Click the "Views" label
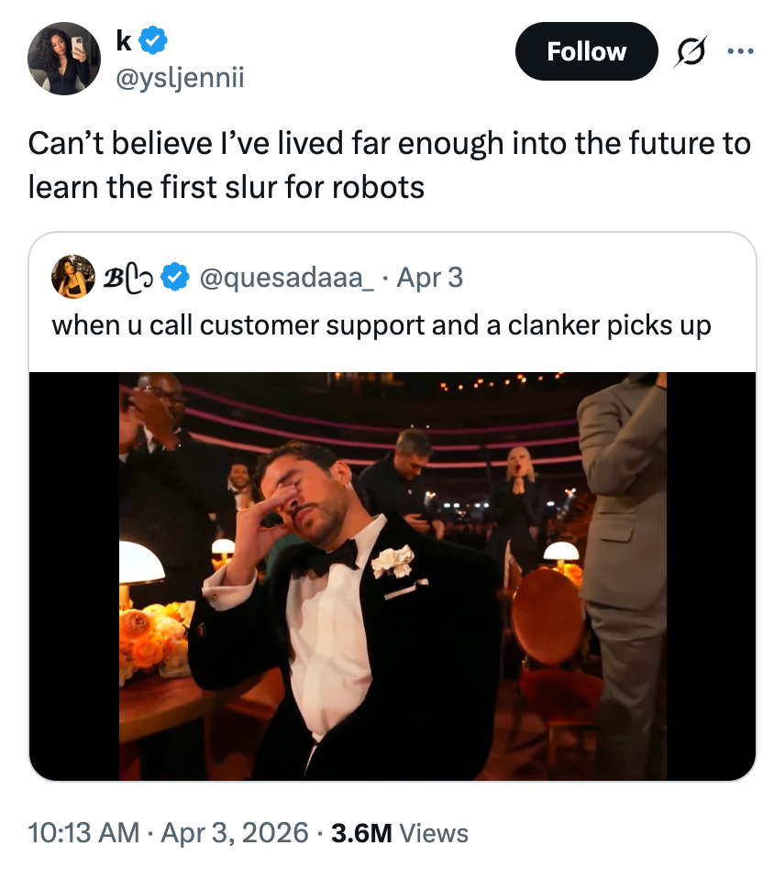 coord(435,833)
